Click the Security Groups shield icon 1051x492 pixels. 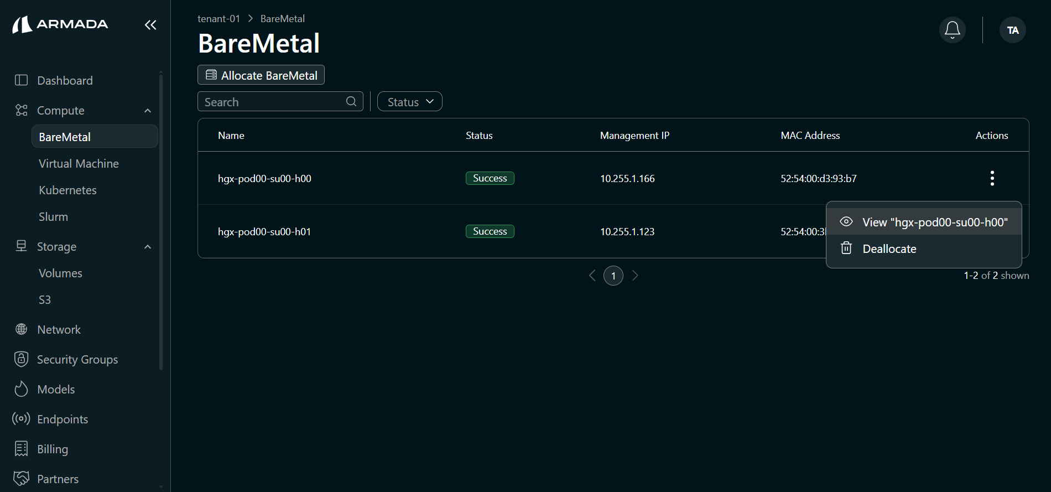pyautogui.click(x=21, y=359)
